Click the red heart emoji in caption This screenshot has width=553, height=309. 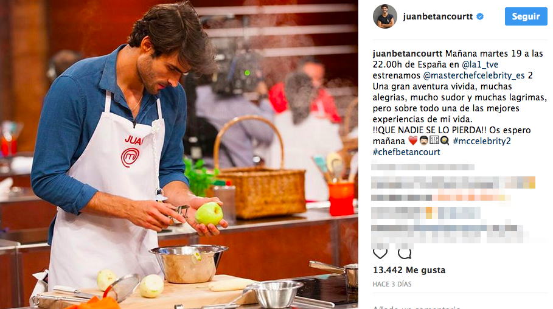413,141
